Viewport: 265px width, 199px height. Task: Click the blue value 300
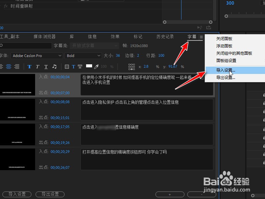230,3
